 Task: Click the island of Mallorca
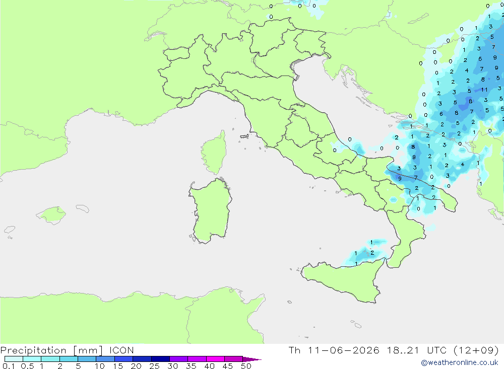coord(51,215)
